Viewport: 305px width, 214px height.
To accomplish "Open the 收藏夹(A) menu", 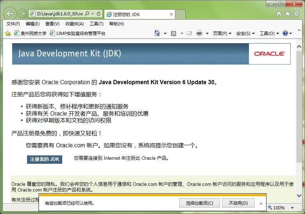I will point(74,24).
